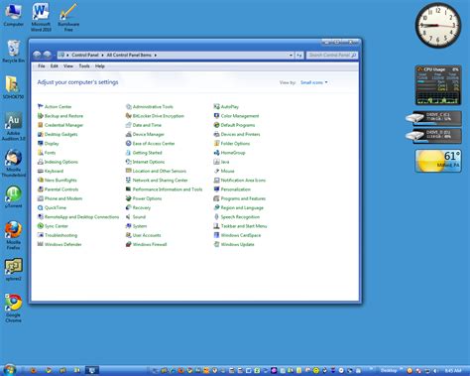
Task: Open the Sound speaker icon
Action: pos(129,217)
